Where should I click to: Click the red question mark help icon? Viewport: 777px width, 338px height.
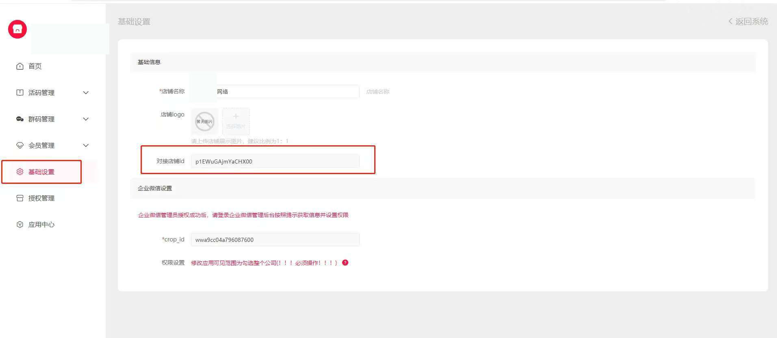[345, 263]
